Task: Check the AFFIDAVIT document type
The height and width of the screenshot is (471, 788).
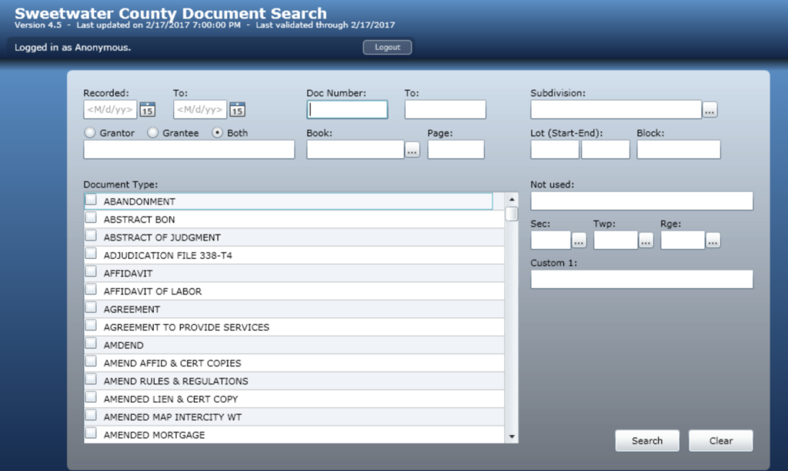Action: click(x=90, y=271)
